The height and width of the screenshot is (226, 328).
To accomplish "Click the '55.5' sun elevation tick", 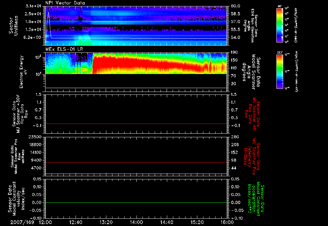I will coord(235,30).
